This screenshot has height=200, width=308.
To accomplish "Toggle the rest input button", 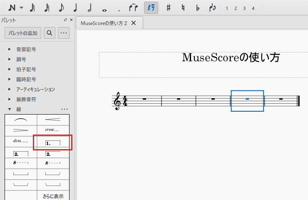I will (x=151, y=8).
